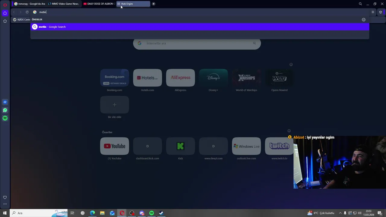386x217 pixels.
Task: Open World of Warships speed dial tile
Action: [x=246, y=78]
